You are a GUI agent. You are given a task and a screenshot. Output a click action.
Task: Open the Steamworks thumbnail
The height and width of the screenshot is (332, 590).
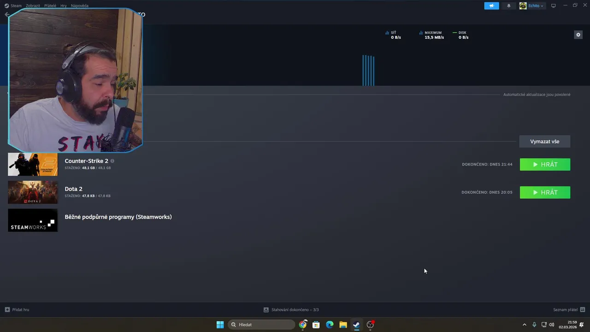pos(33,220)
